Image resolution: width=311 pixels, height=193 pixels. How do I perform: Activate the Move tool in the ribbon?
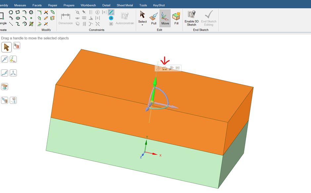pyautogui.click(x=165, y=19)
